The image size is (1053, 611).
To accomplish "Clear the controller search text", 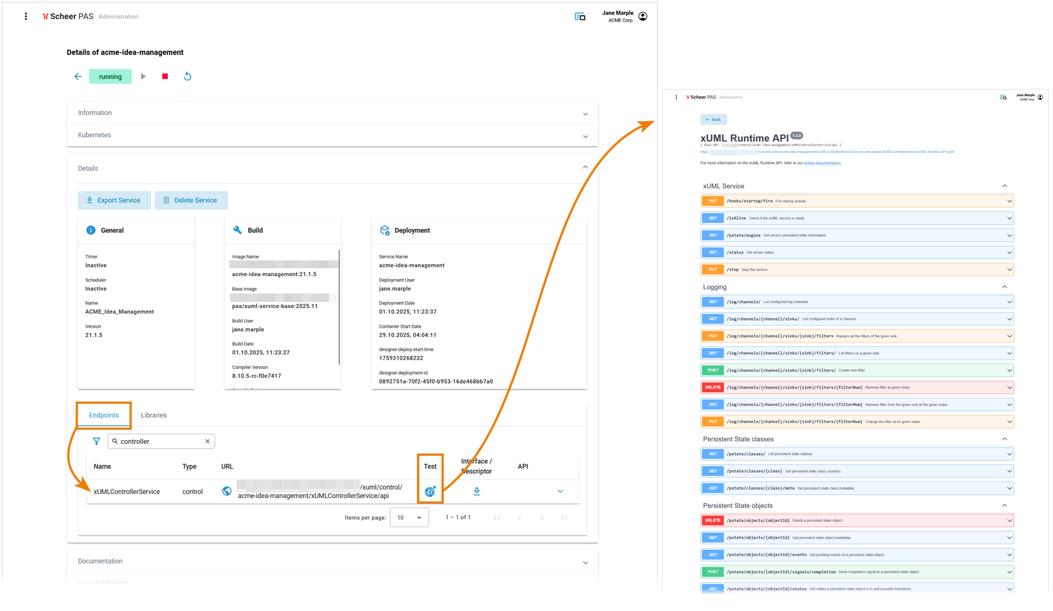I will (x=208, y=441).
